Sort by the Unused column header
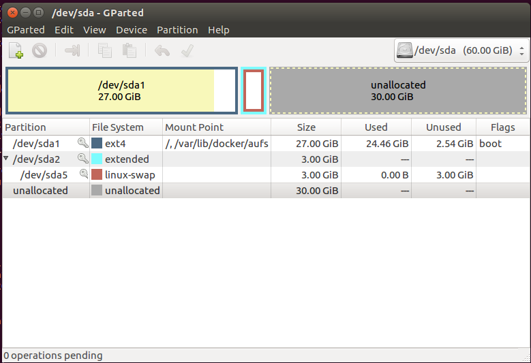 (444, 127)
